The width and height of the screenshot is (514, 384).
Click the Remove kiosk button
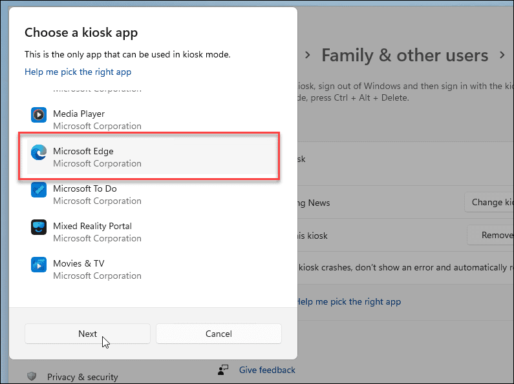[x=491, y=236]
